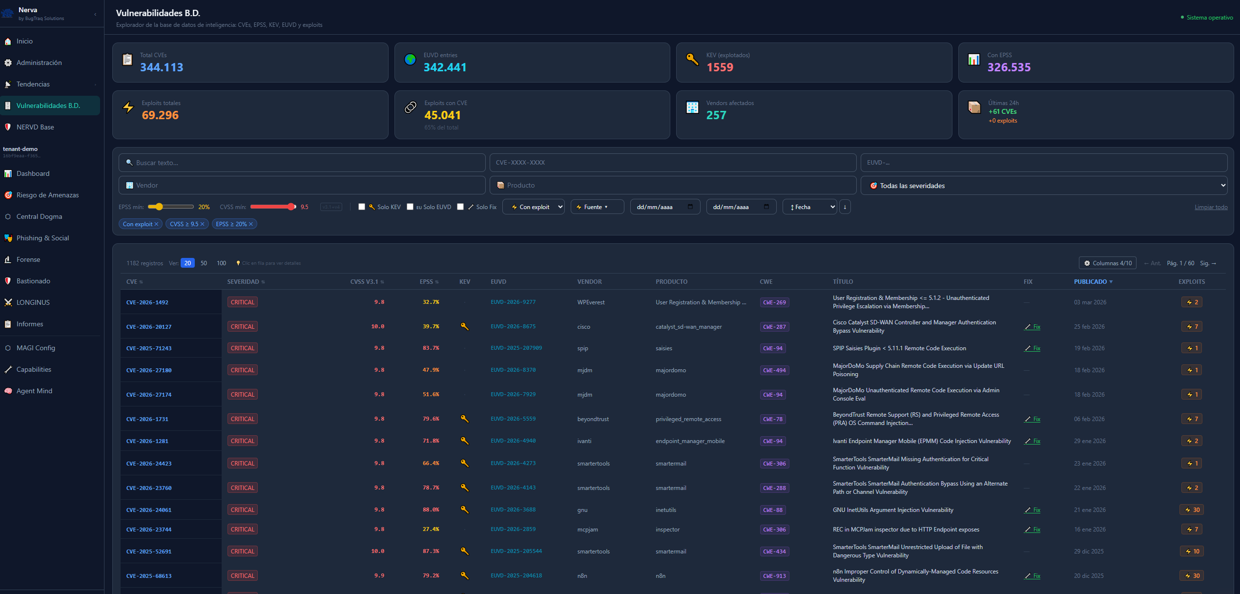Remove the 'Con exploit' filter chip
Viewport: 1240px width, 594px height.
(157, 224)
